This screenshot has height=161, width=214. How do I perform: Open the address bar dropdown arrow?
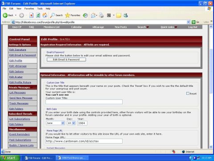click(x=189, y=22)
